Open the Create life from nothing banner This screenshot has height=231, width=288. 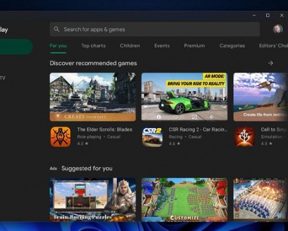point(260,97)
